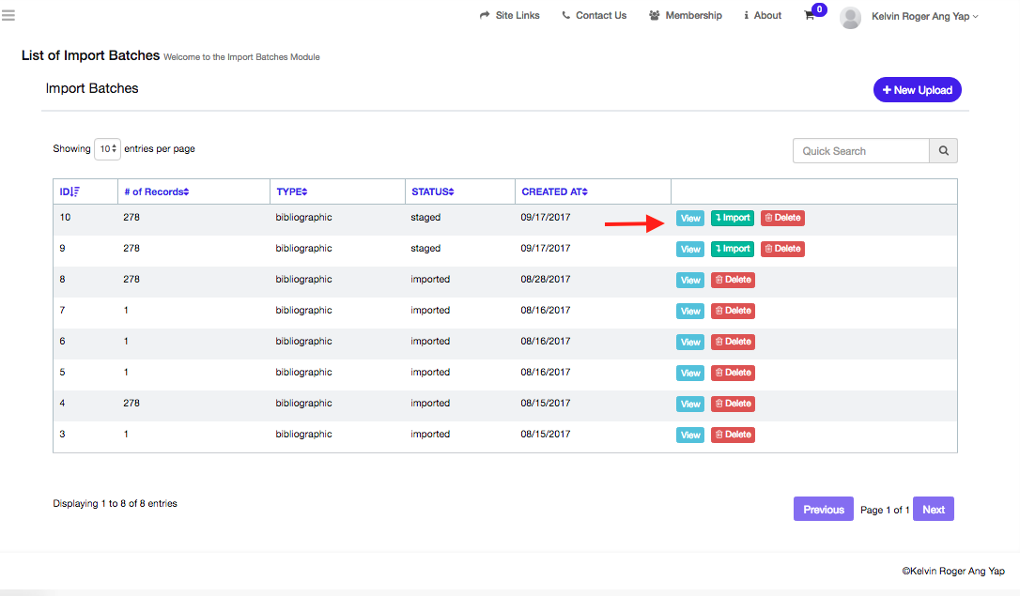Expand Kelvin Roger Ang Yap user menu
1020x596 pixels.
924,16
